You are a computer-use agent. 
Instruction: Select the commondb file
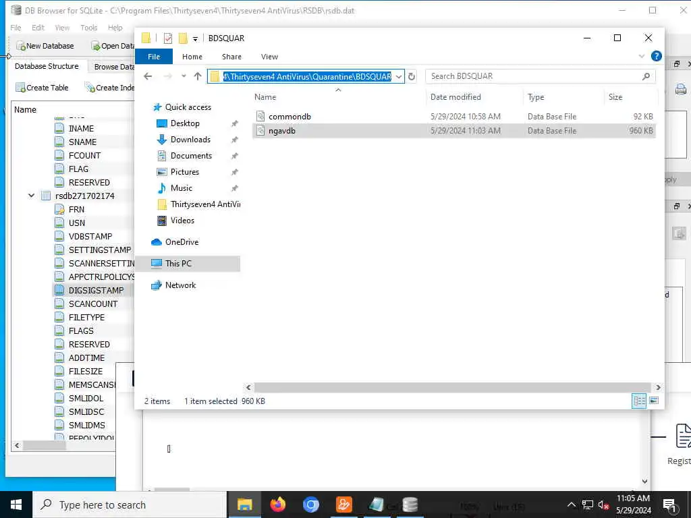click(x=454, y=116)
